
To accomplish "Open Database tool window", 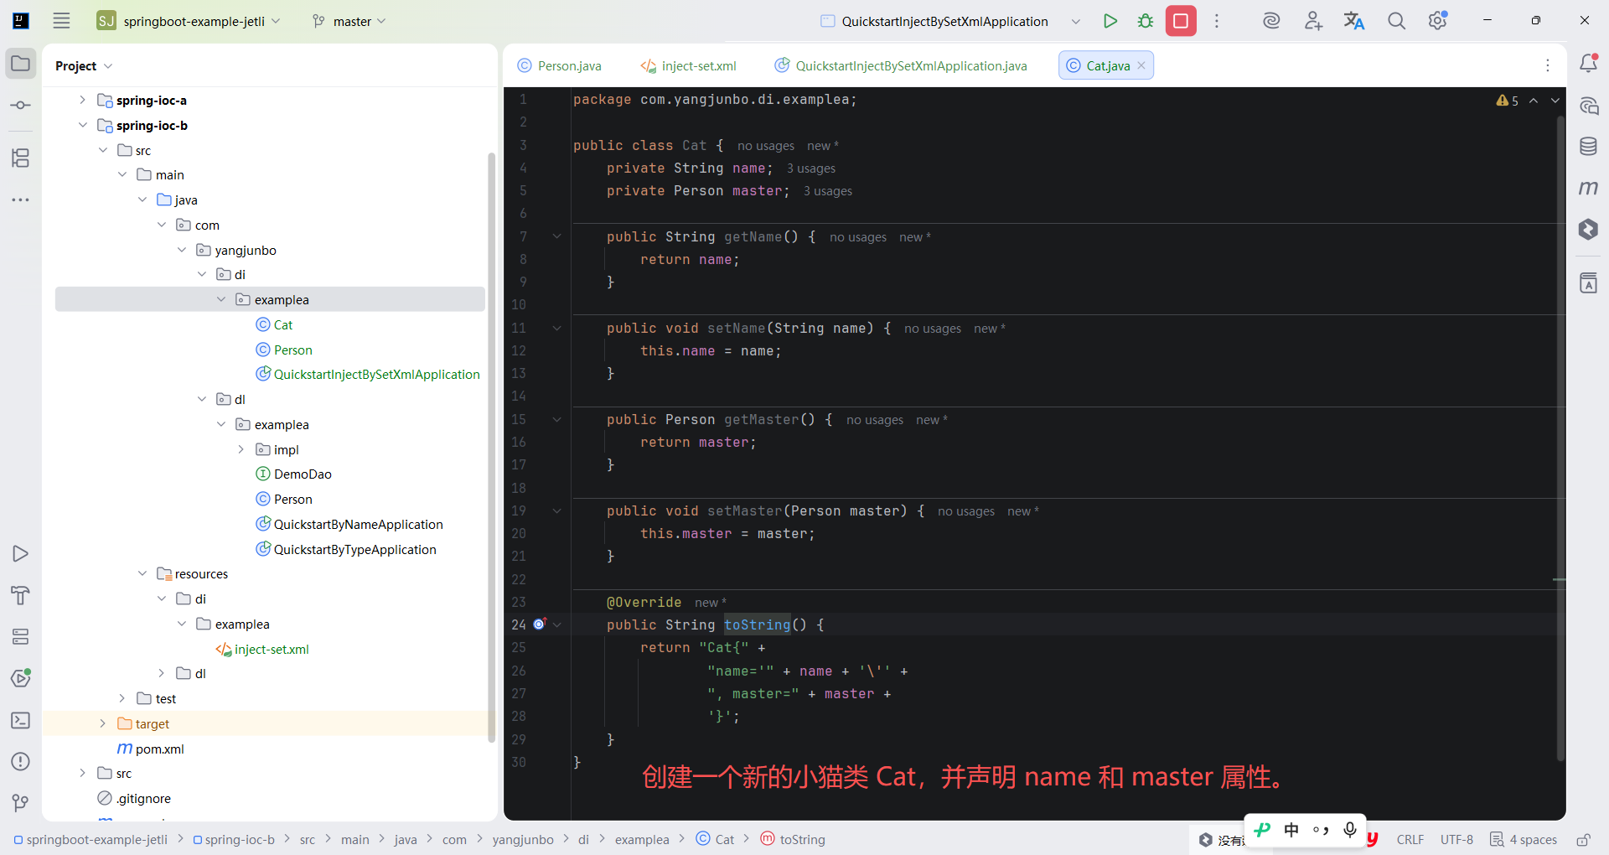I will click(x=1588, y=147).
